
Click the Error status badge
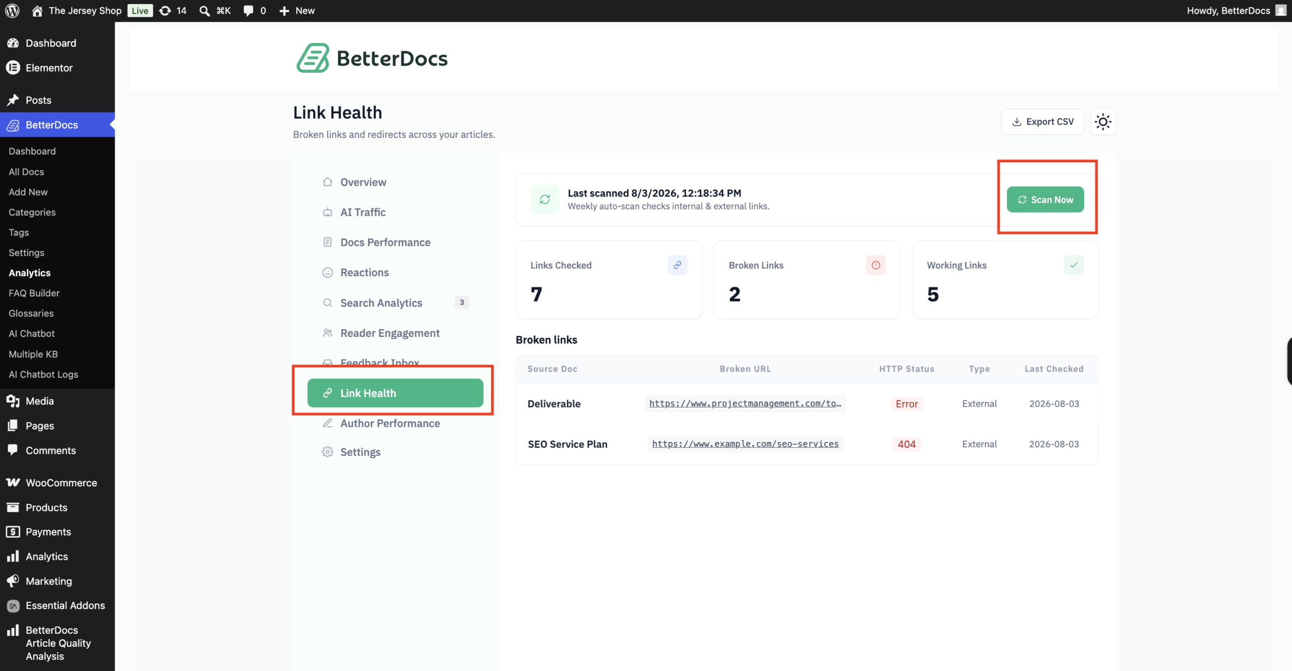pos(907,403)
